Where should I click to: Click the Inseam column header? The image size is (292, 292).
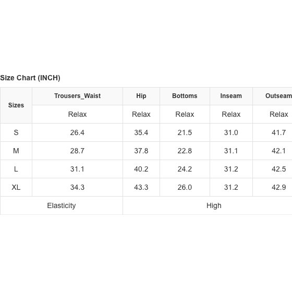click(231, 96)
